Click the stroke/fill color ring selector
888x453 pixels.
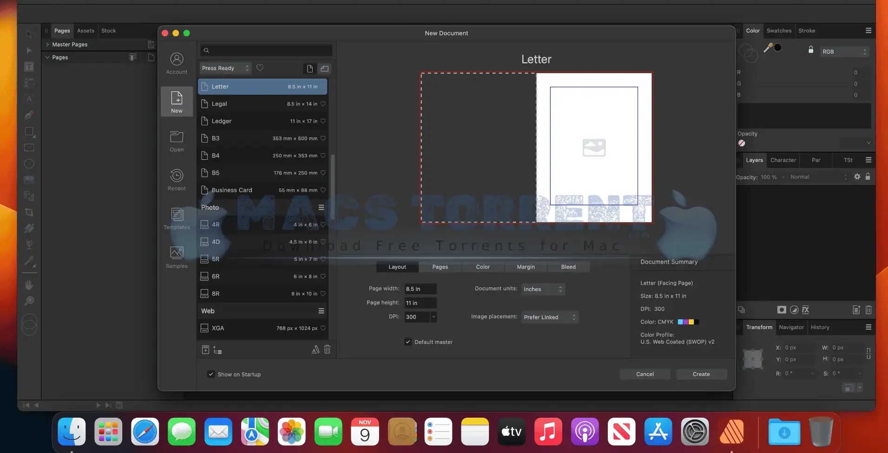pyautogui.click(x=748, y=53)
